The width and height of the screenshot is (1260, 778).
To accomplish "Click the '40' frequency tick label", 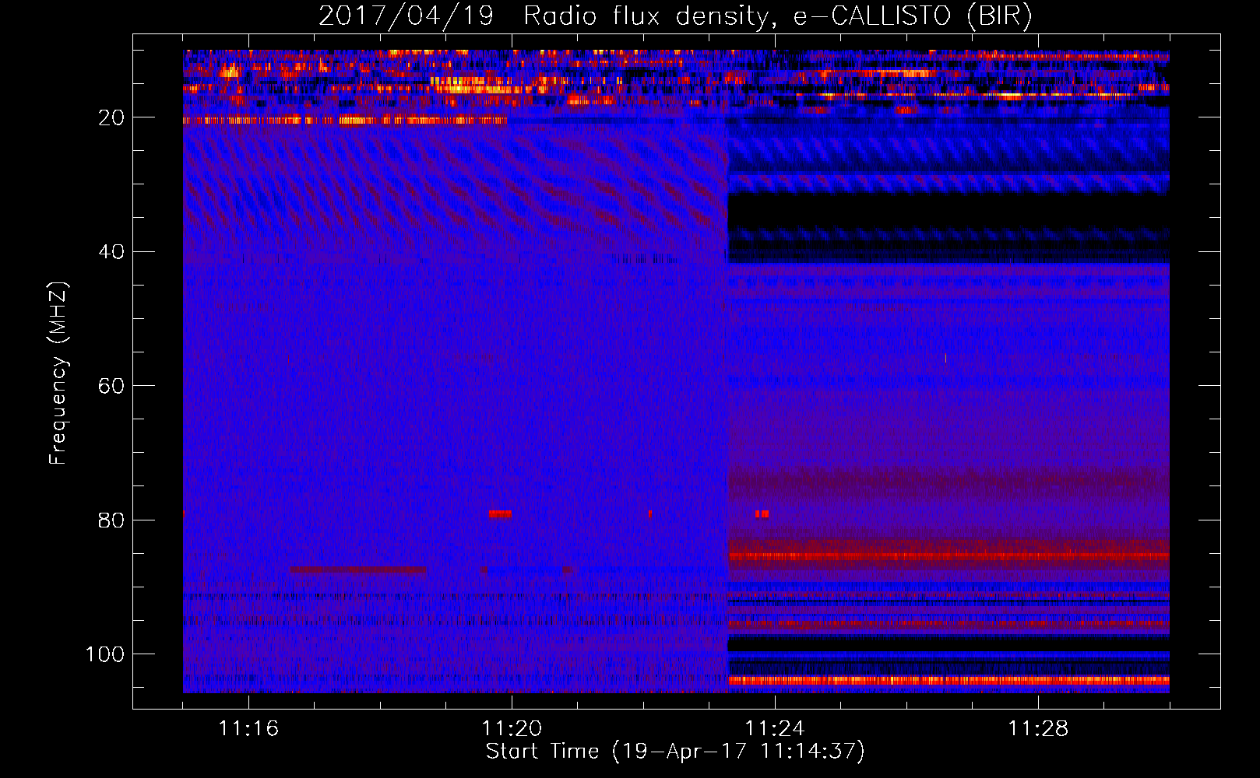I will 111,252.
